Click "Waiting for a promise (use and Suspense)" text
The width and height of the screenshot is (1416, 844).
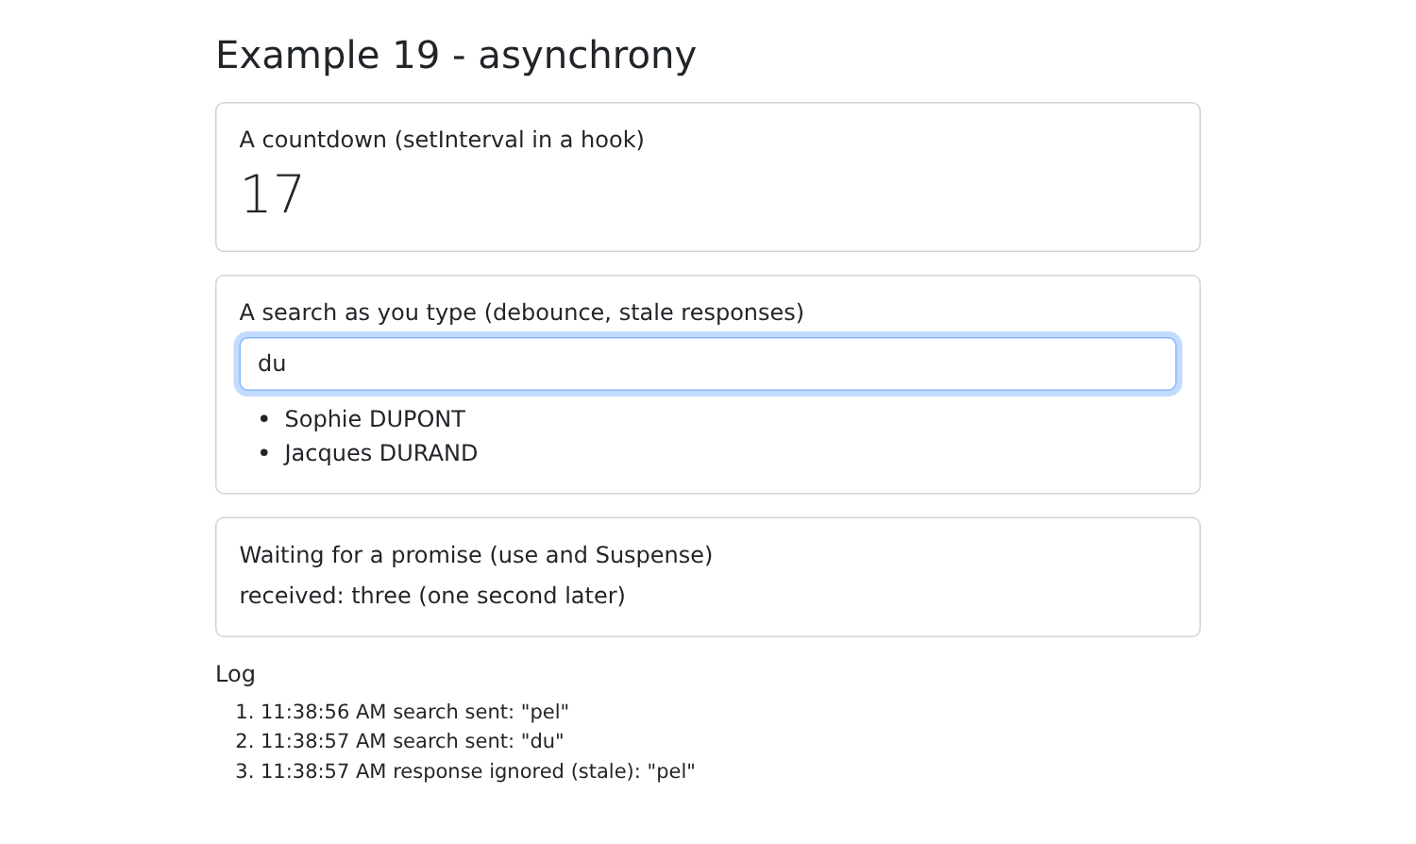pyautogui.click(x=476, y=555)
